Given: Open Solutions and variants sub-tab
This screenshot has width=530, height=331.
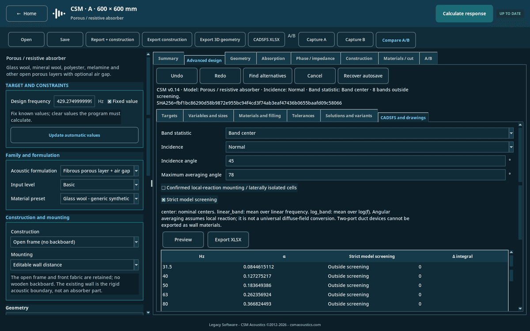Looking at the screenshot, I should 349,116.
